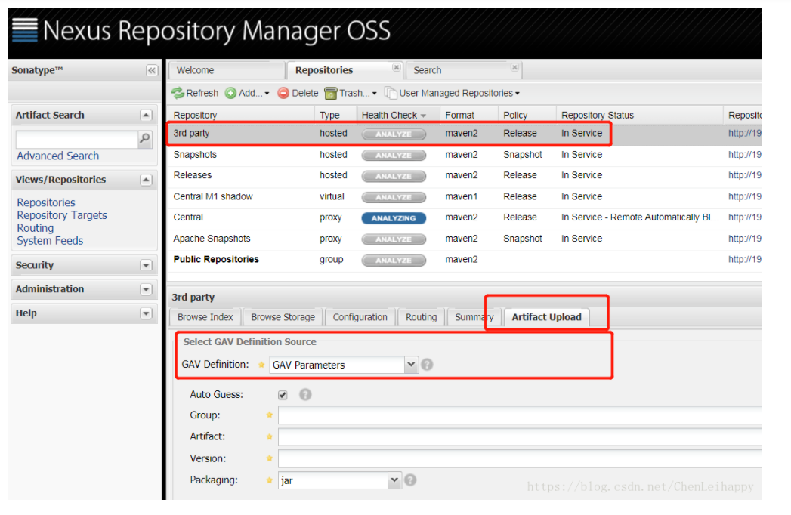Expand the Help section
Viewport: 791px width, 515px height.
[x=146, y=313]
